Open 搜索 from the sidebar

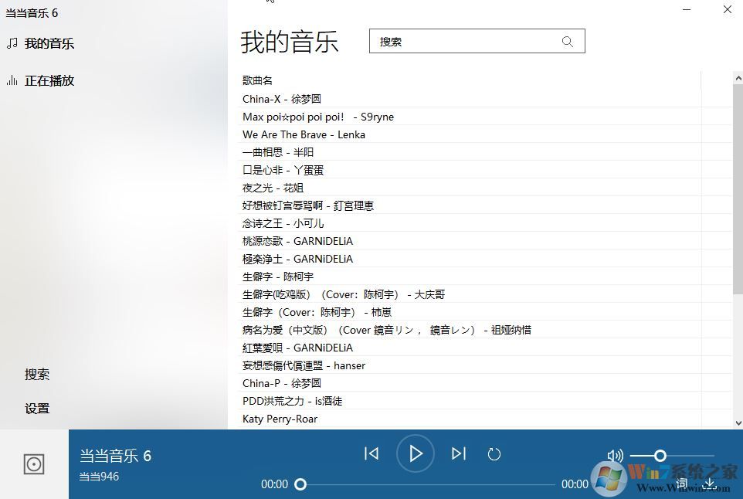[x=37, y=374]
